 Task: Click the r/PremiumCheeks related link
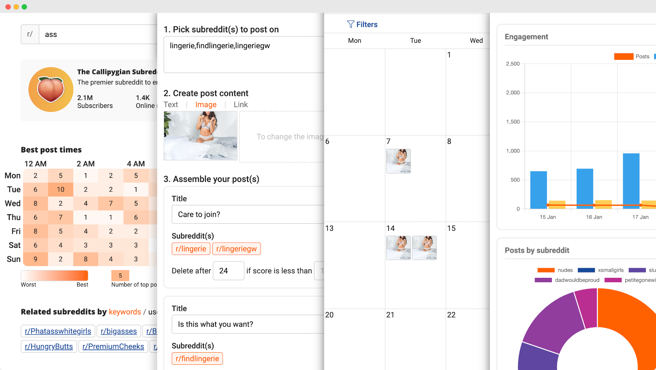pyautogui.click(x=113, y=347)
